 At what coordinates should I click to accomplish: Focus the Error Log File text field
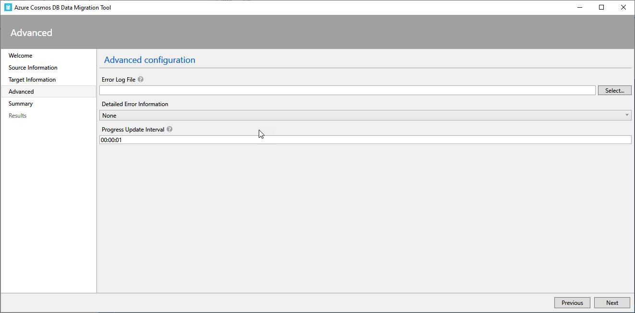tap(347, 90)
